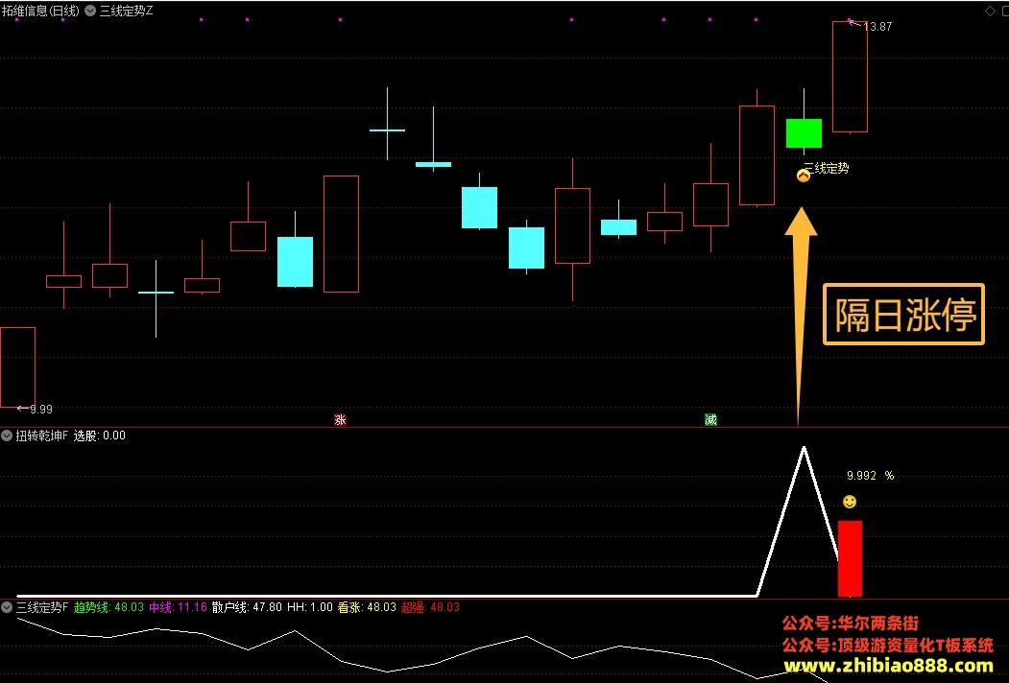Click the 三线定势Z indicator name
This screenshot has width=1009, height=683.
point(126,11)
